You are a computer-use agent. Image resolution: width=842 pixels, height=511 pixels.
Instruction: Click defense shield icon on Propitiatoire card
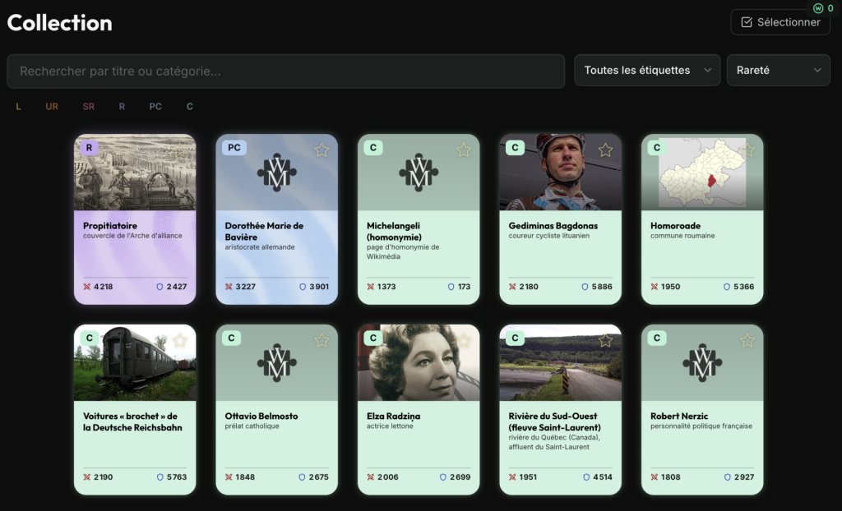point(160,287)
